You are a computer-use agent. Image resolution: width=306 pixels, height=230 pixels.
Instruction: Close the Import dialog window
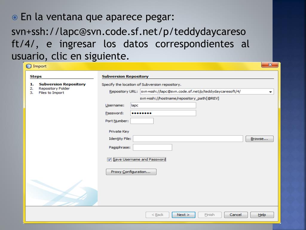pyautogui.click(x=270, y=65)
